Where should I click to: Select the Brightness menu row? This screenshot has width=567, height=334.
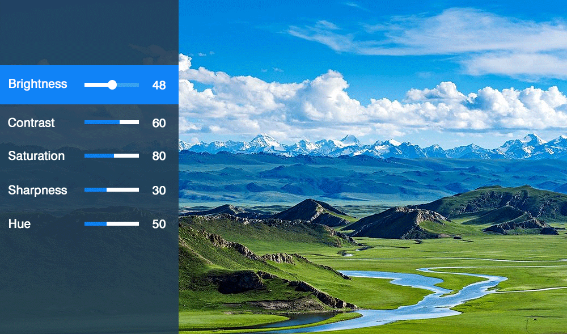click(x=89, y=85)
